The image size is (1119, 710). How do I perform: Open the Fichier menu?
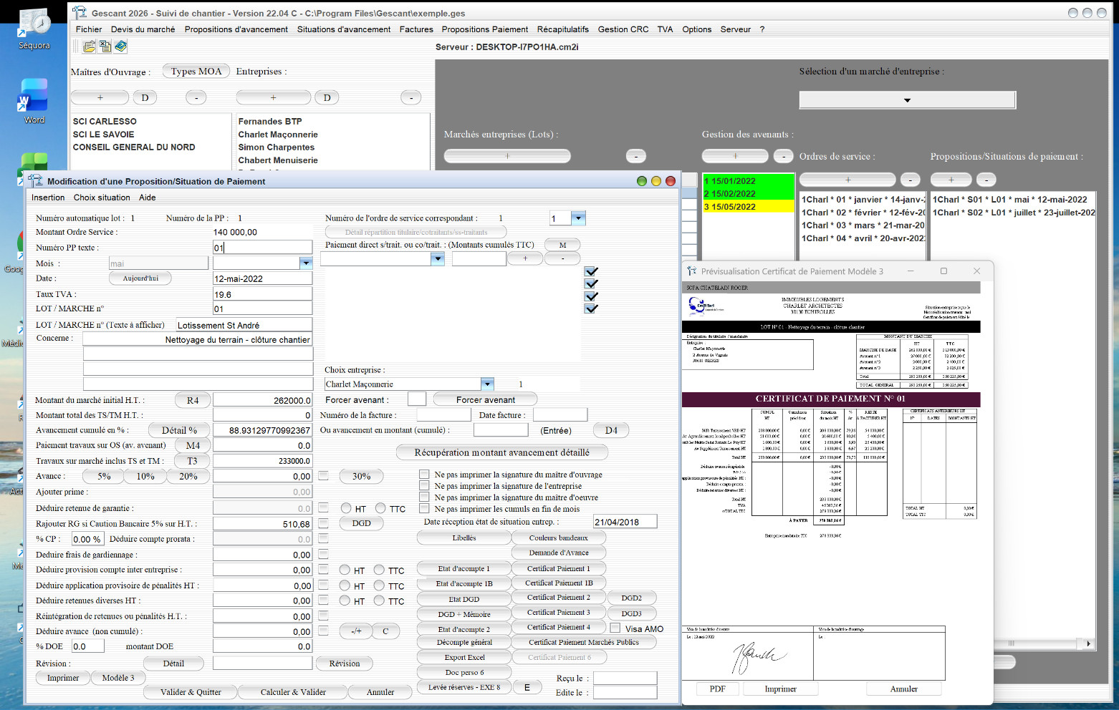(x=89, y=29)
